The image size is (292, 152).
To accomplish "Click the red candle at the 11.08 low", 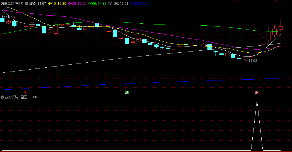I will click(x=245, y=58).
